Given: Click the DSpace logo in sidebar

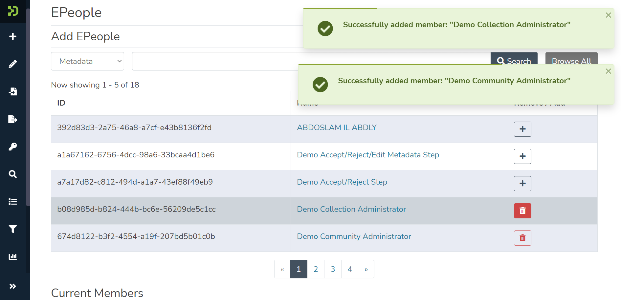Looking at the screenshot, I should [13, 11].
